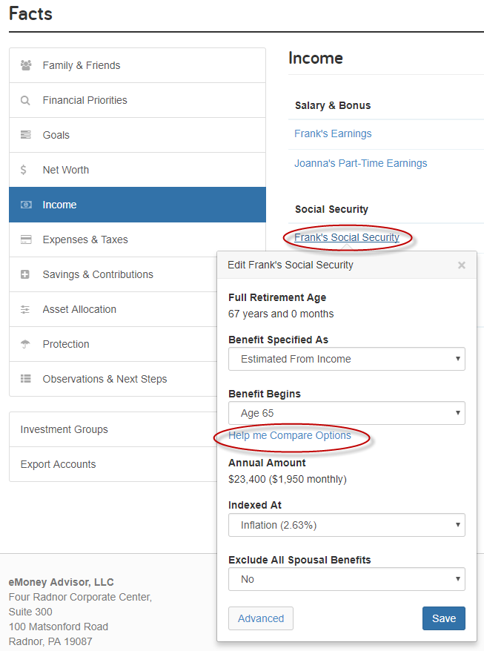The width and height of the screenshot is (484, 651).
Task: Click the Net Worth dollar icon
Action: [24, 170]
